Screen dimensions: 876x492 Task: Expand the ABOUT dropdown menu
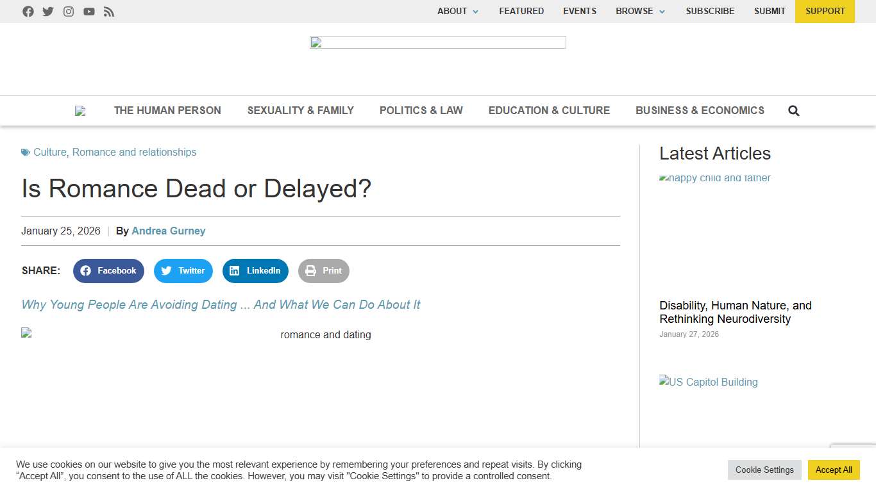point(457,11)
